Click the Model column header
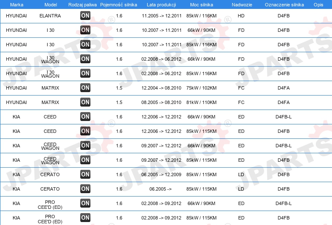Viewport: 332px width, 225px height. click(x=51, y=5)
